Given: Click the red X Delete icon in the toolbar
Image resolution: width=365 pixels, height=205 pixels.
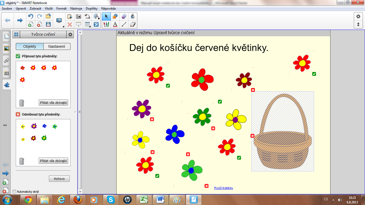Looking at the screenshot, I should point(70,24).
